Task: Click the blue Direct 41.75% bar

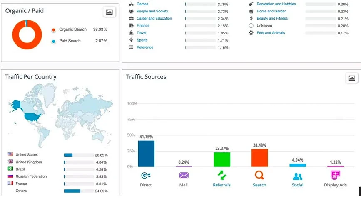Action: point(146,154)
